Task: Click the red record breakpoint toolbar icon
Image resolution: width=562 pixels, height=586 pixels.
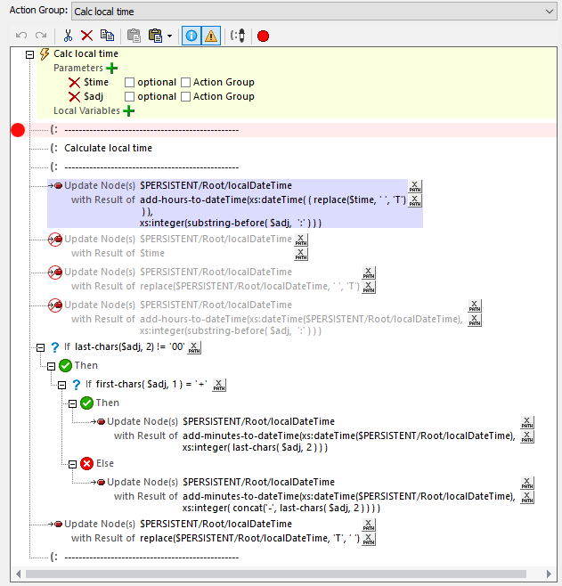Action: coord(263,36)
